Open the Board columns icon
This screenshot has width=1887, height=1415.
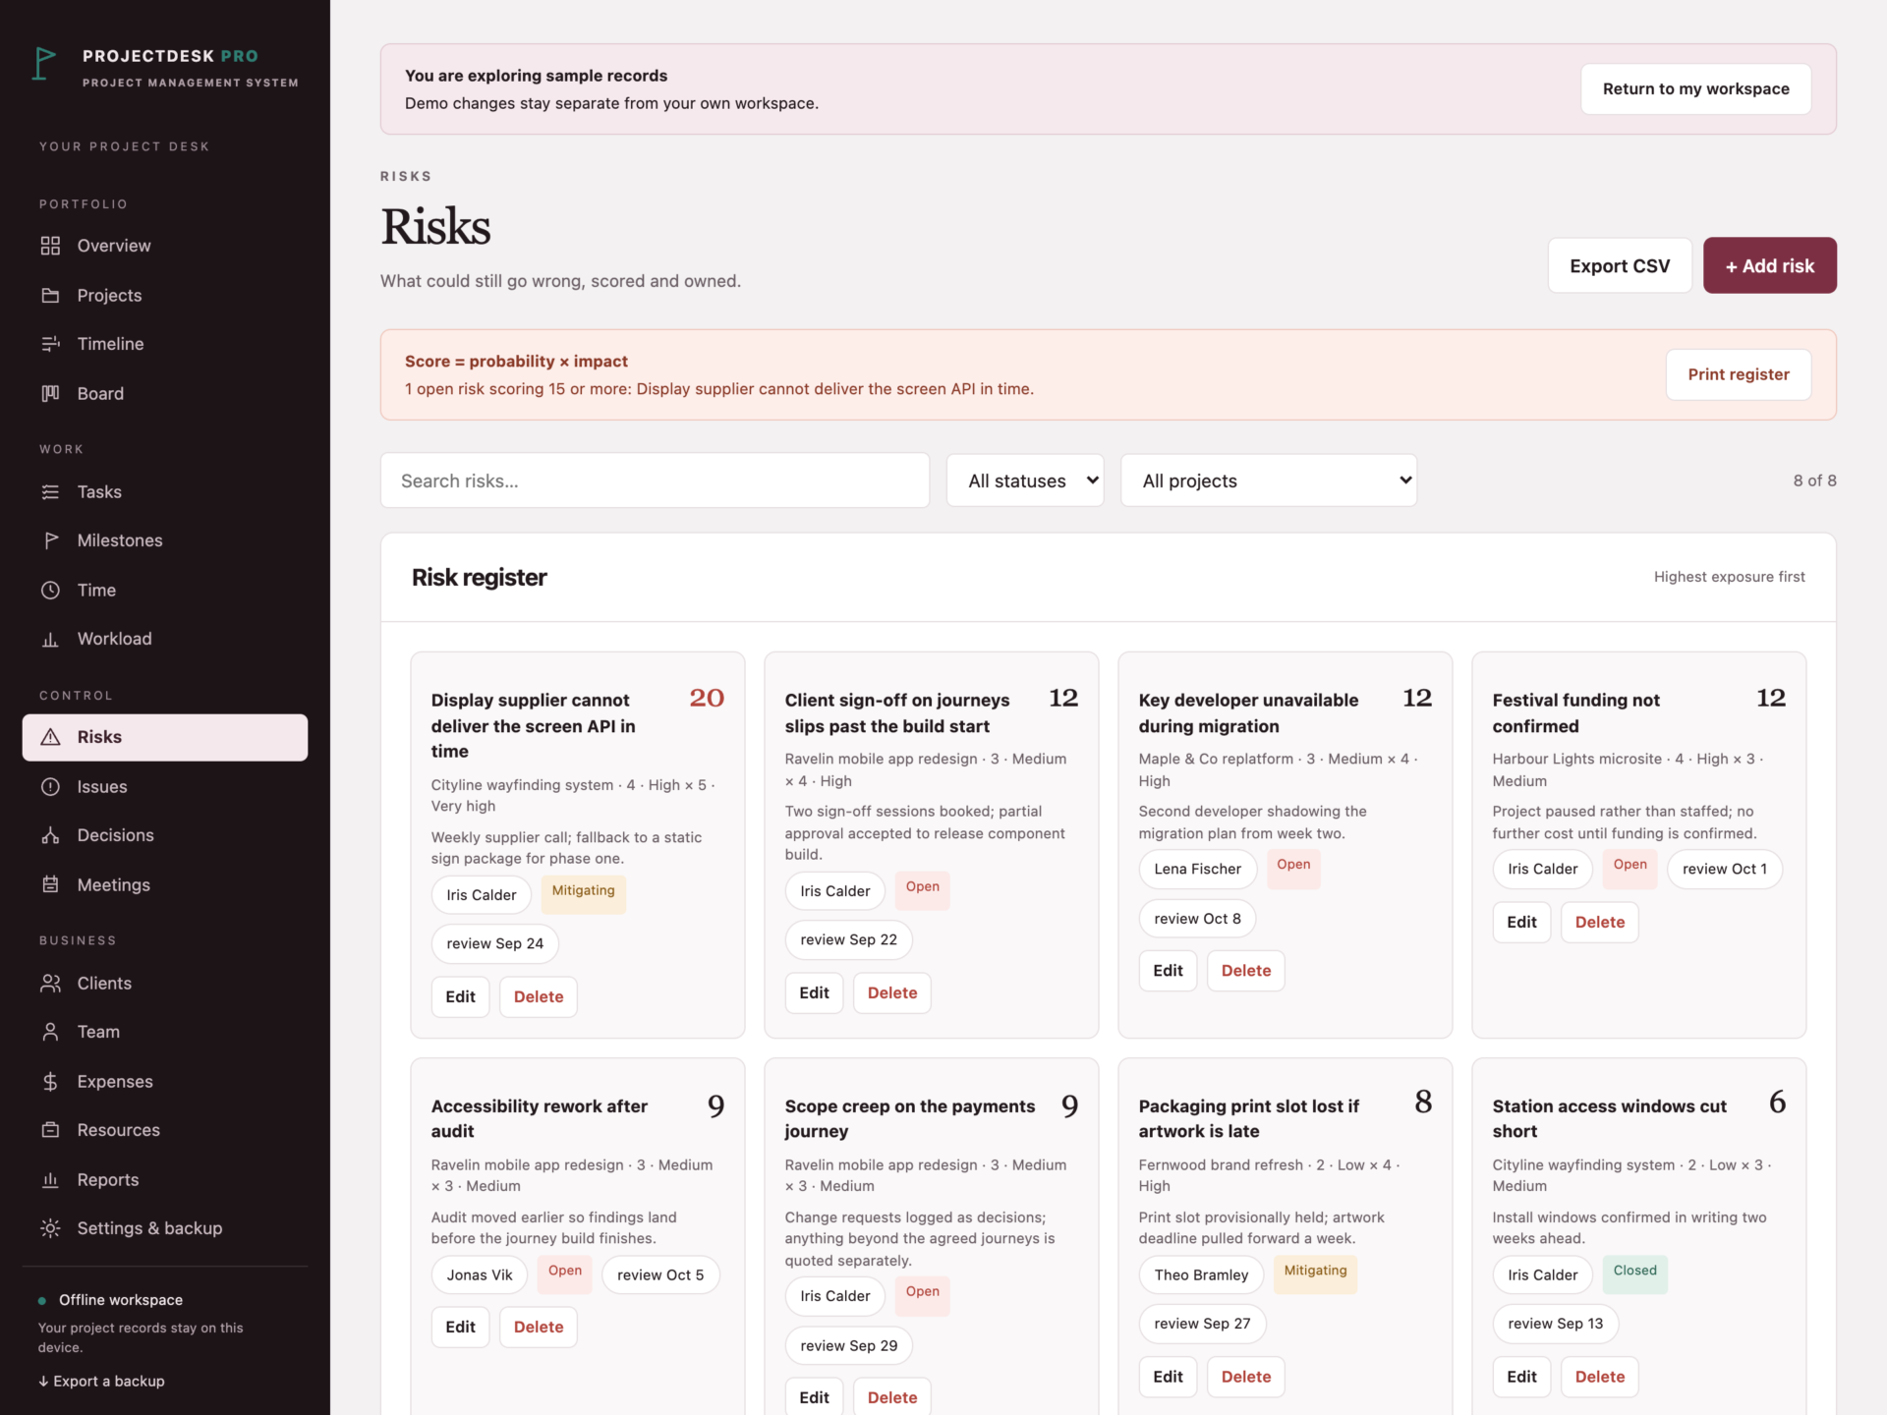coord(50,393)
